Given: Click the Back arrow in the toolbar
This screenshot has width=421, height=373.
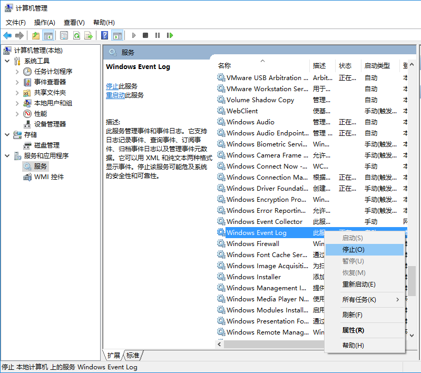Looking at the screenshot, I should click(7, 35).
